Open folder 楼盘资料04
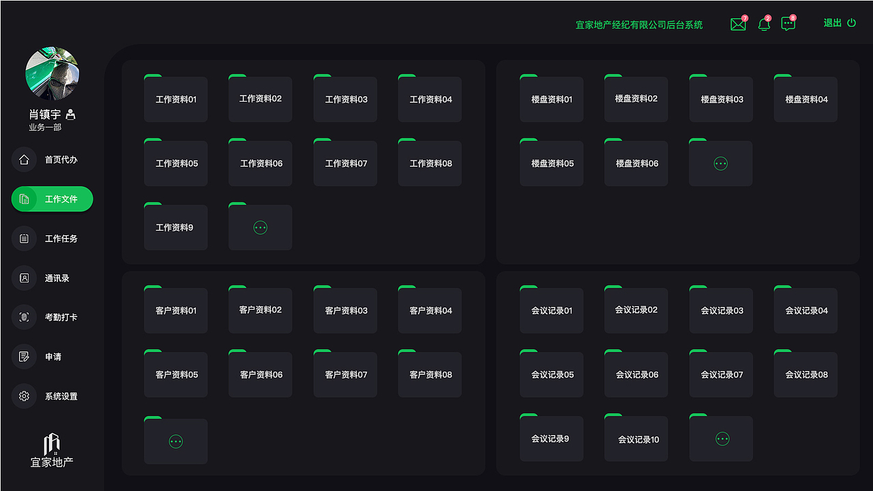Screen dimensions: 873x491 point(805,98)
